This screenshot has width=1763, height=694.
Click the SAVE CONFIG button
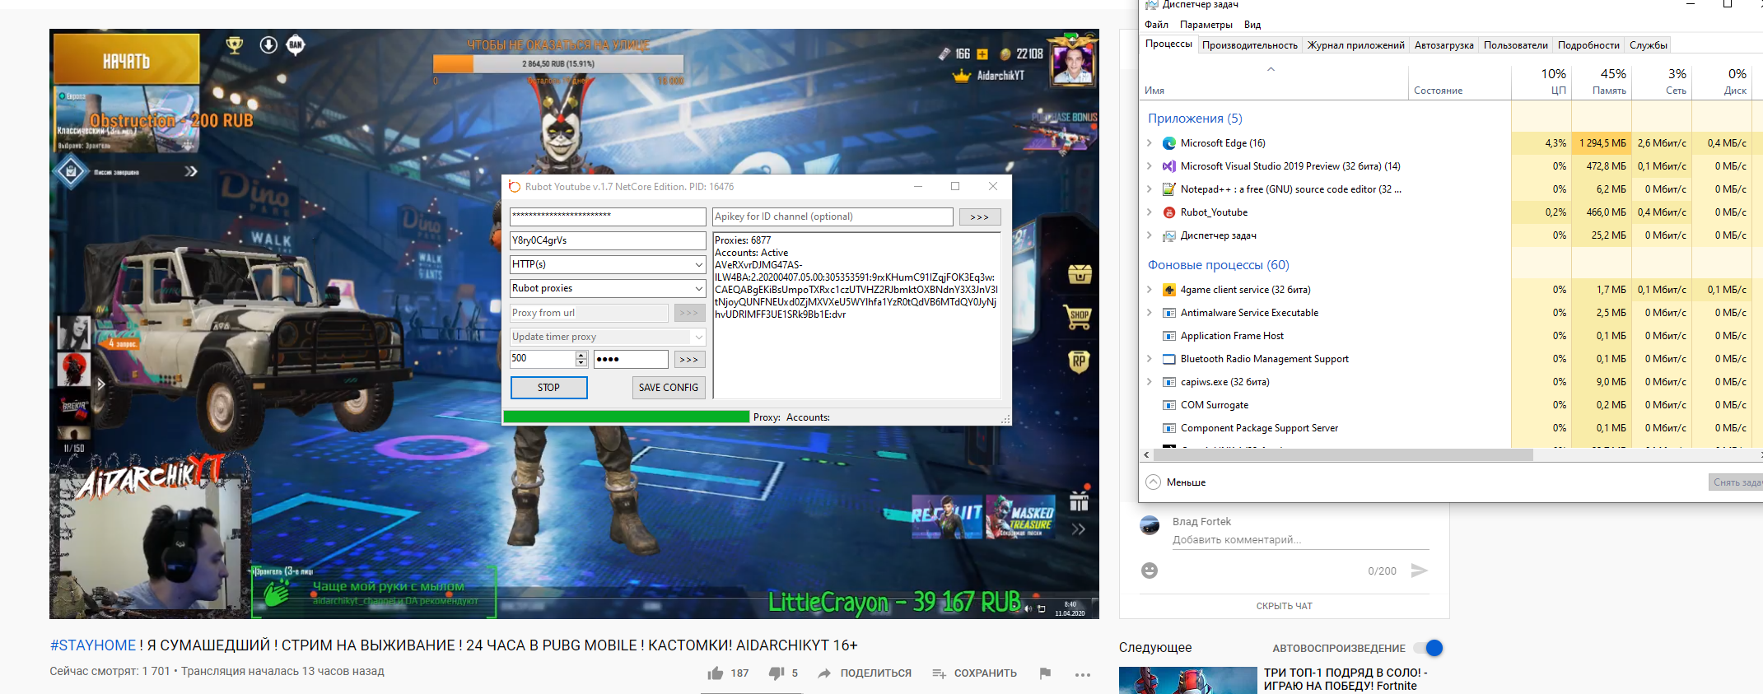click(668, 388)
